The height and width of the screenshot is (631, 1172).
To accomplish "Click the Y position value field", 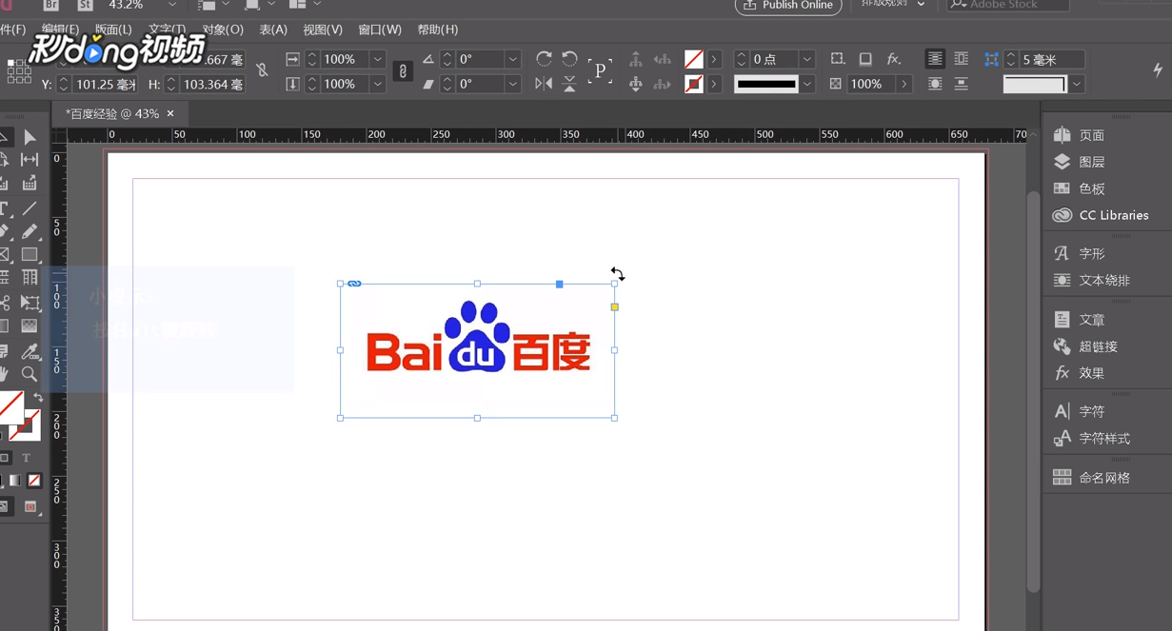I will [x=105, y=84].
